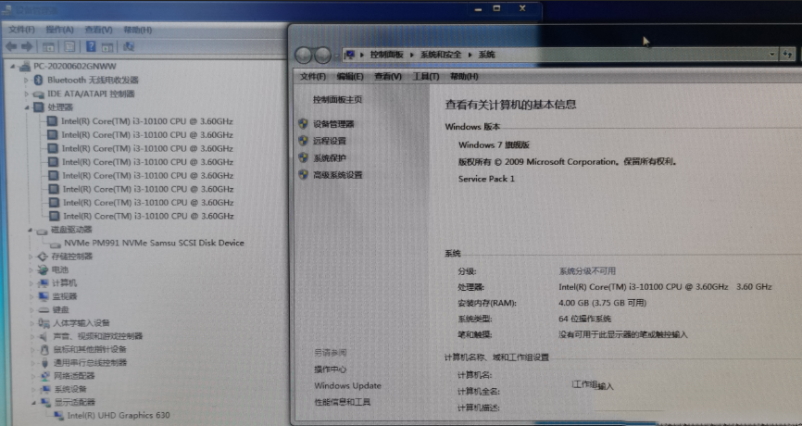Collapse the 磁盘驱动器 node
Viewport: 802px width, 426px height.
tap(31, 230)
